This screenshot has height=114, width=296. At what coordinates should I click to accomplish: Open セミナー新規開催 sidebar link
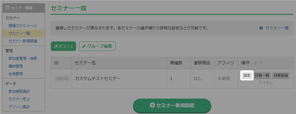[23, 41]
